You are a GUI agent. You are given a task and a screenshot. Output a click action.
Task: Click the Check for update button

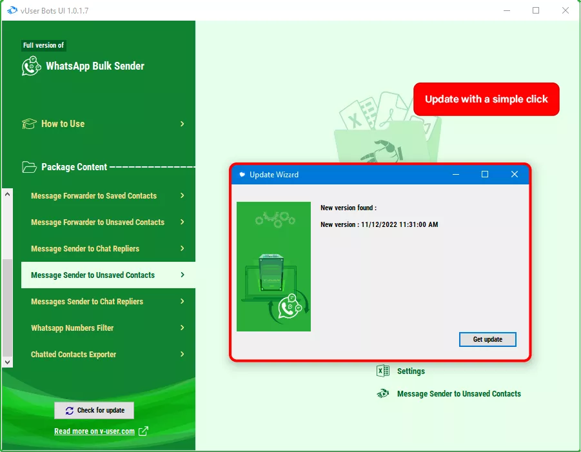[x=94, y=411]
